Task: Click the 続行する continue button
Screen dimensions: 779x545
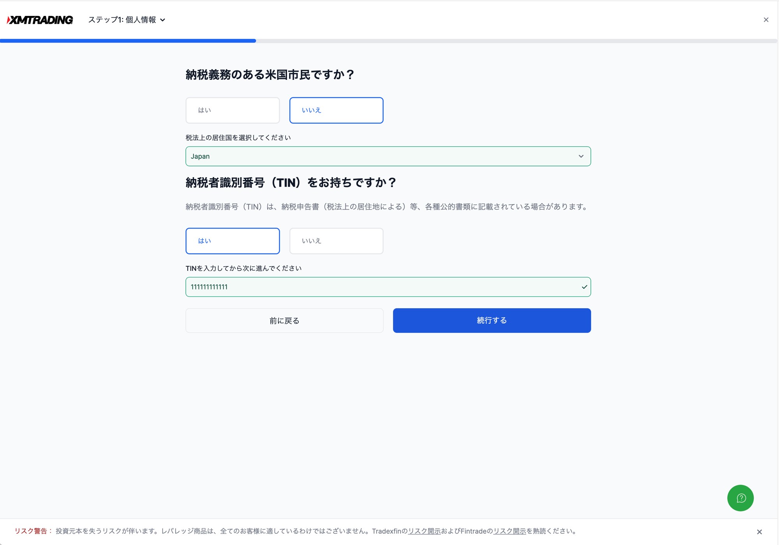Action: coord(492,321)
